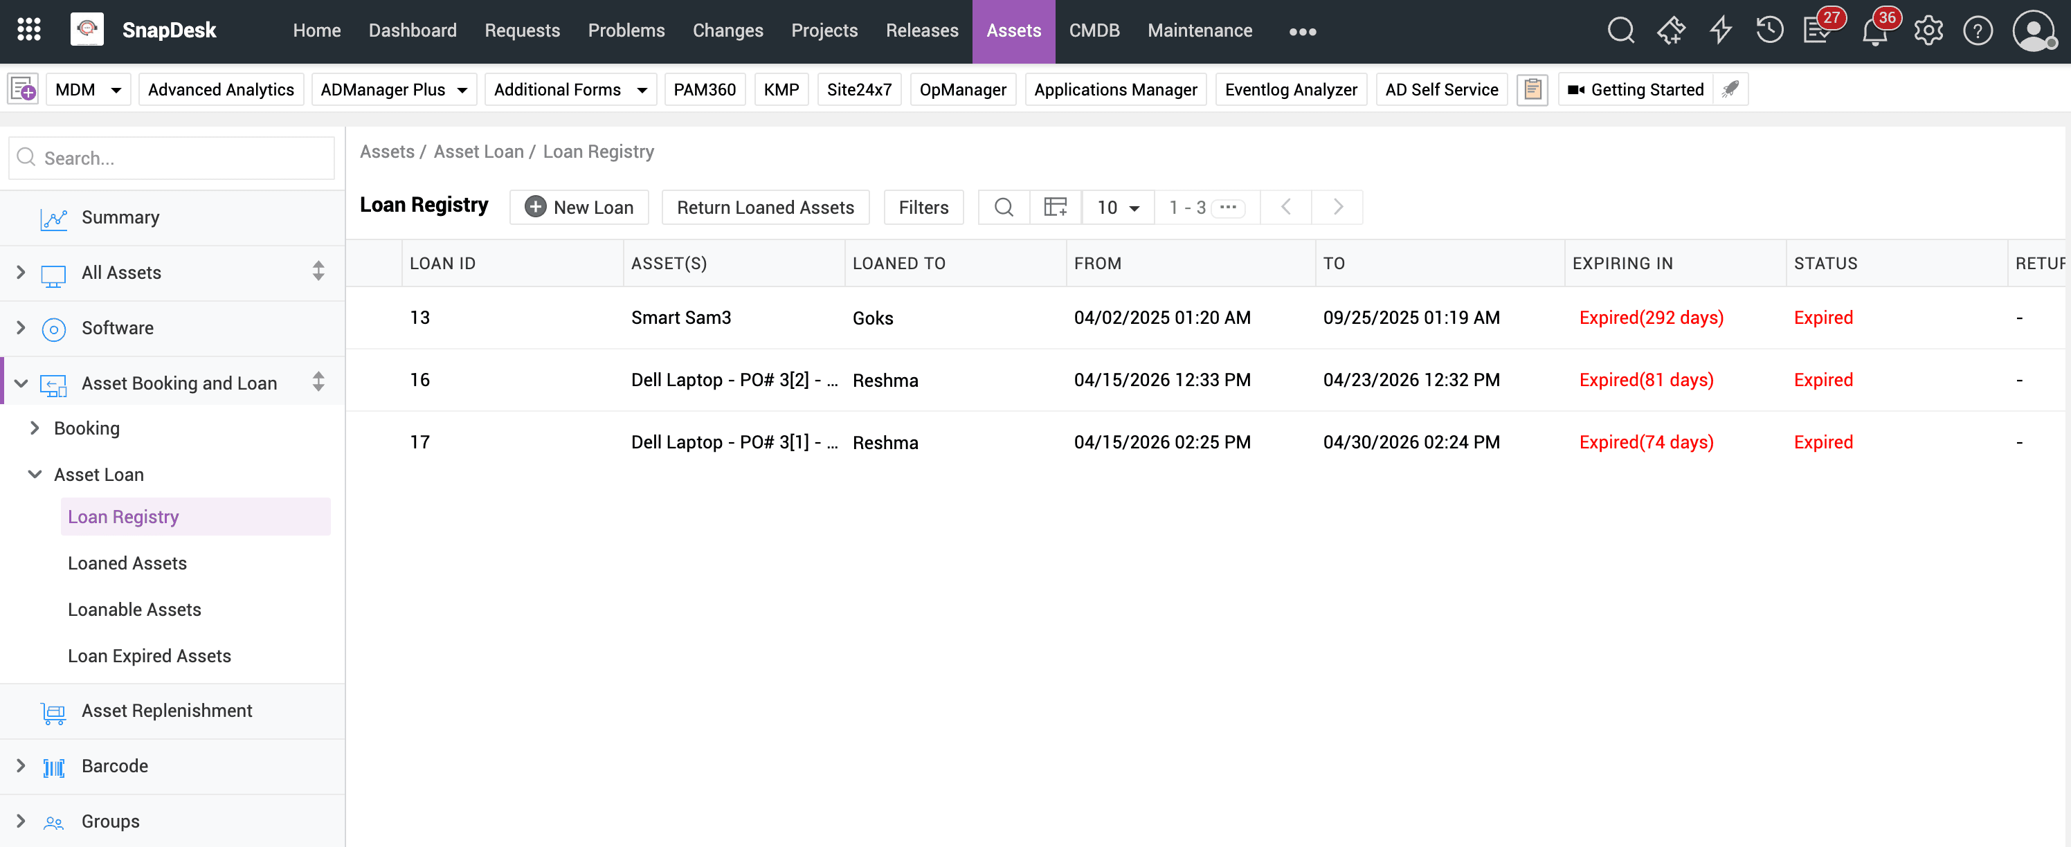Viewport: 2071px width, 847px height.
Task: Click Return Loaned Assets button
Action: click(765, 208)
